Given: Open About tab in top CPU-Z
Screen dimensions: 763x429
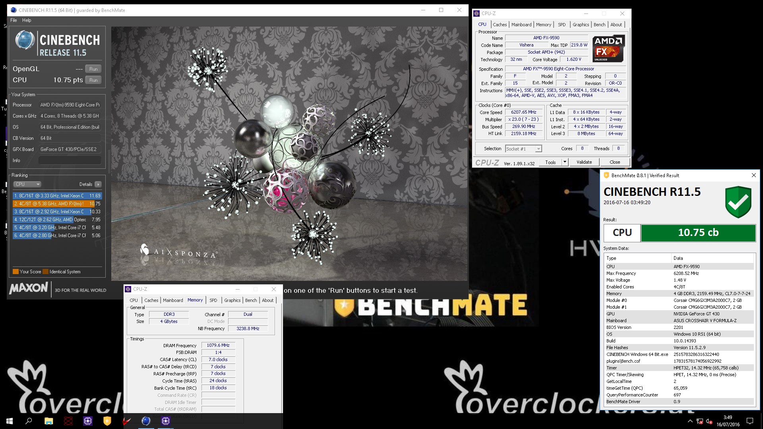Looking at the screenshot, I should pos(616,25).
